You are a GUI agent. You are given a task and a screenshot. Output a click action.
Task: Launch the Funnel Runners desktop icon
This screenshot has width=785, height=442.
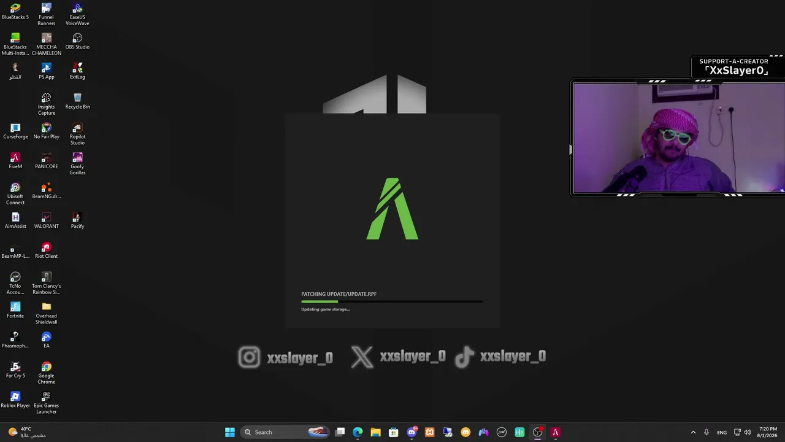(47, 15)
